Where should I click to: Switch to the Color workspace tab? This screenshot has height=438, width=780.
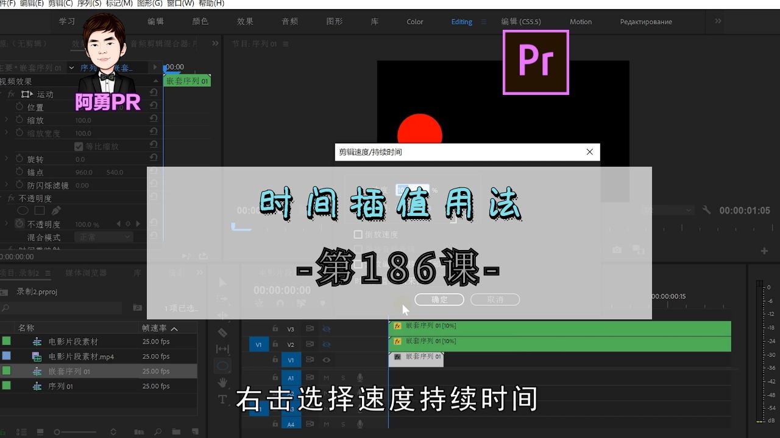coord(415,22)
